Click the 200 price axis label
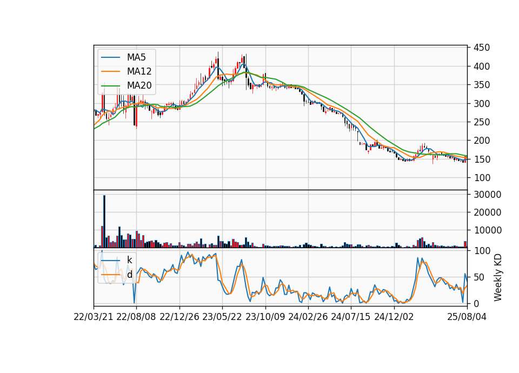519x373 pixels. click(482, 141)
